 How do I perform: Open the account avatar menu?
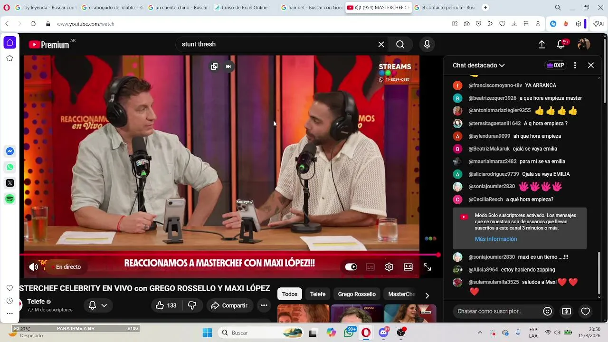pyautogui.click(x=584, y=44)
